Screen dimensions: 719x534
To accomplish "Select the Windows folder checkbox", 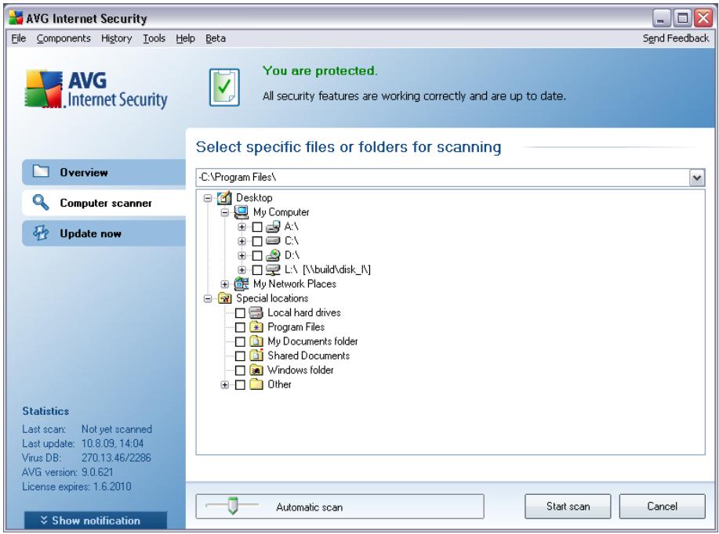I will (240, 370).
